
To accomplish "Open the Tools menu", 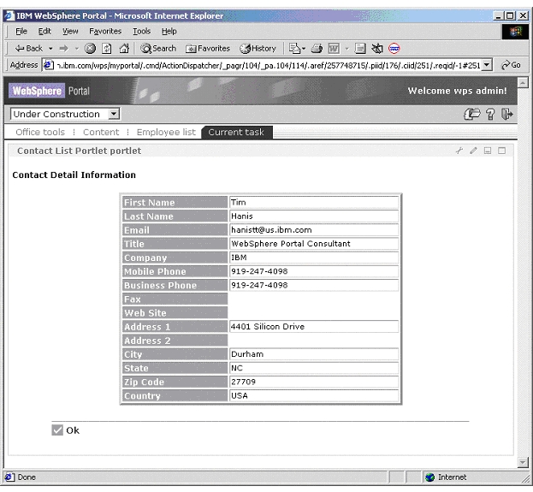I will pos(142,32).
